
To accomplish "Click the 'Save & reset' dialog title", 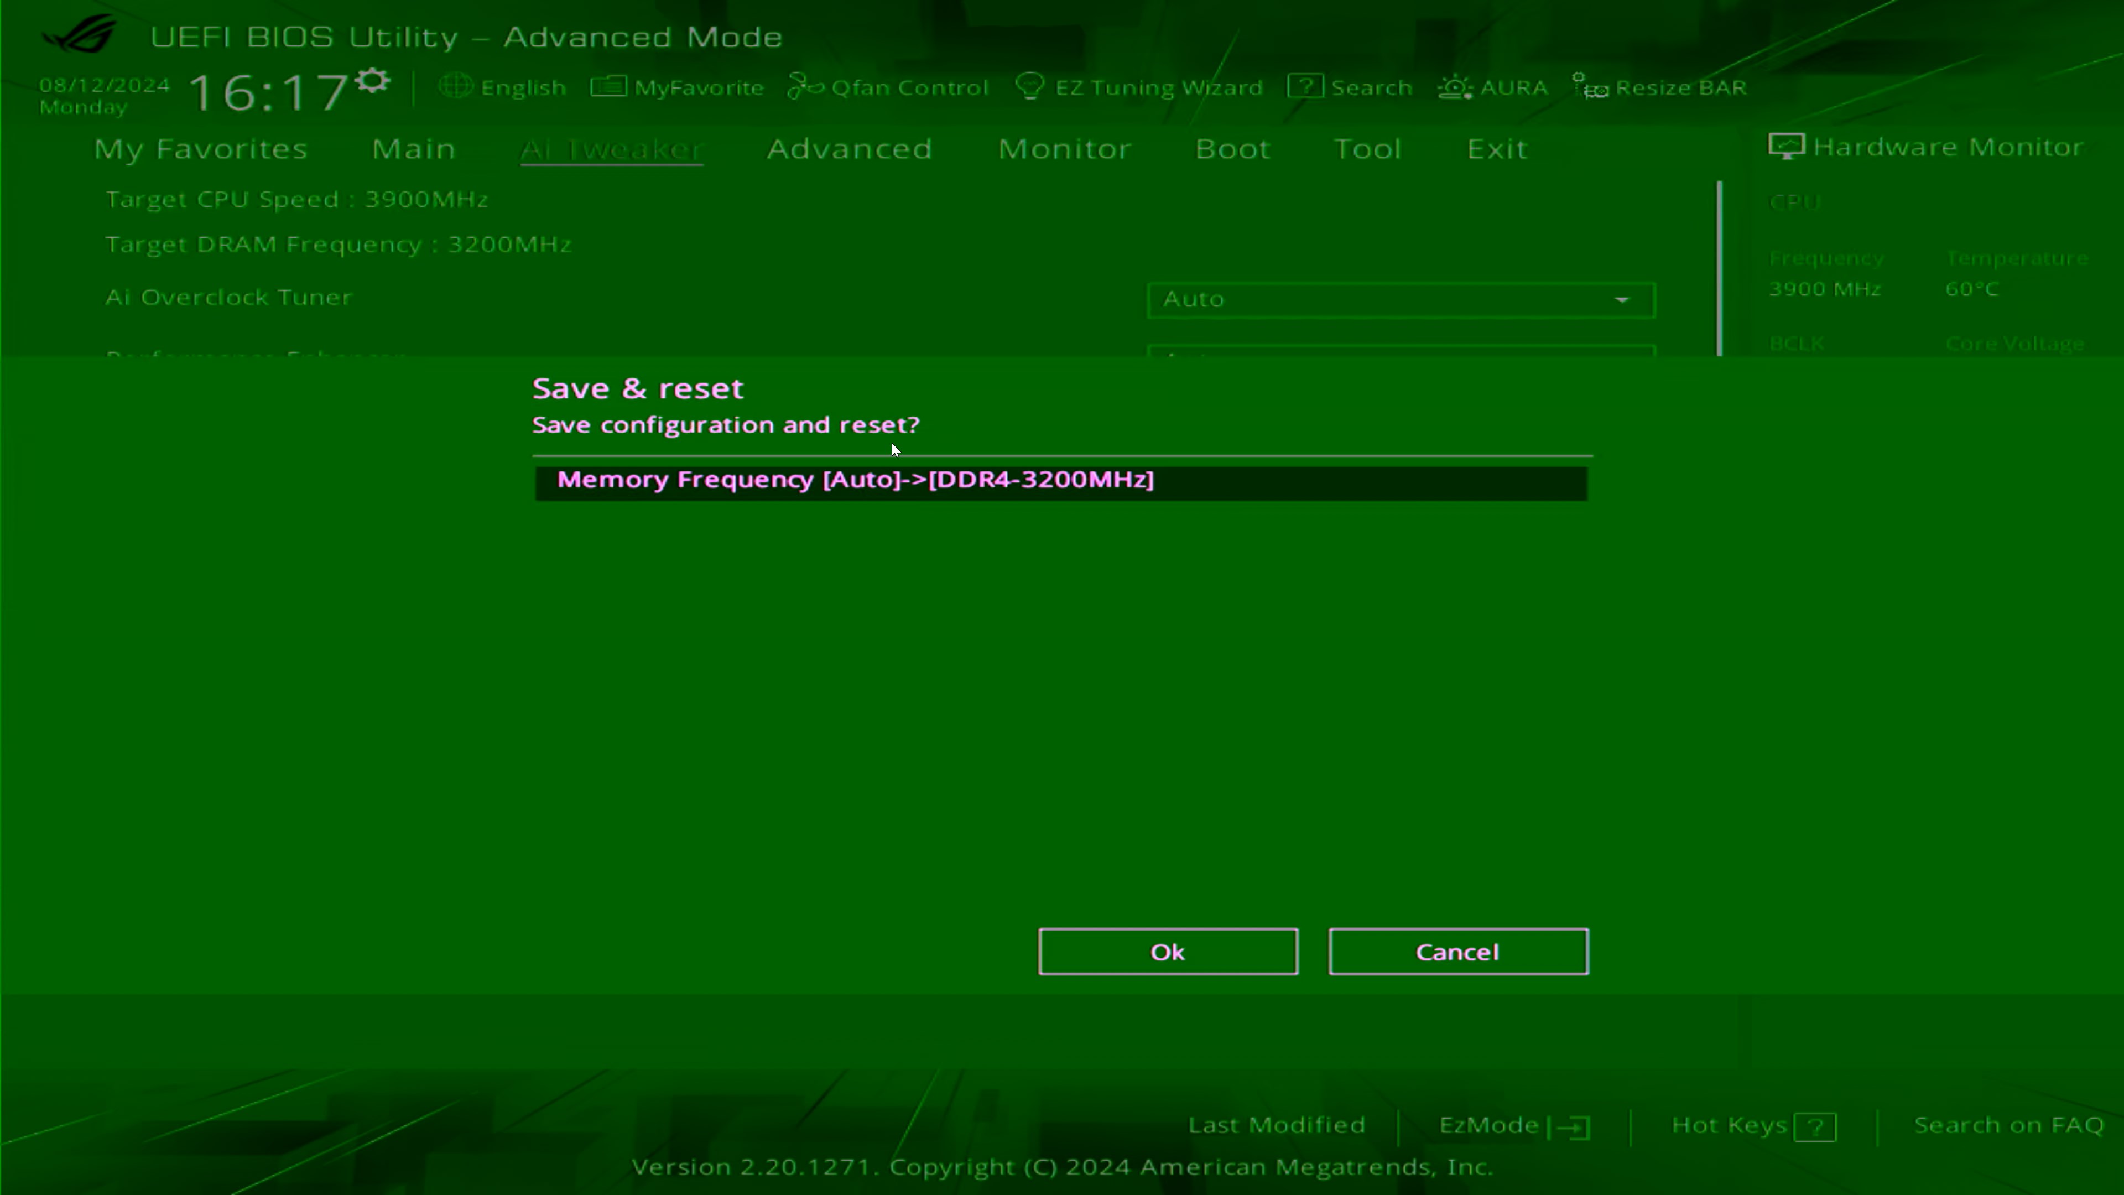I will pyautogui.click(x=637, y=388).
